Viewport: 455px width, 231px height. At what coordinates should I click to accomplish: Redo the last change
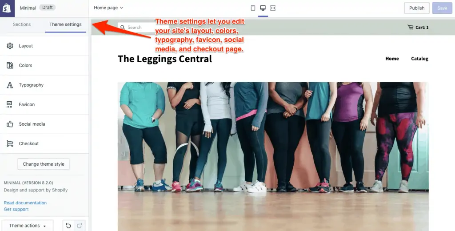click(x=80, y=226)
